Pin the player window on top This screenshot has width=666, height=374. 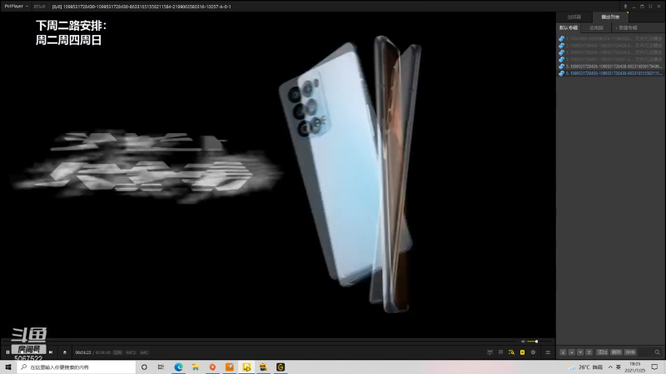625,7
